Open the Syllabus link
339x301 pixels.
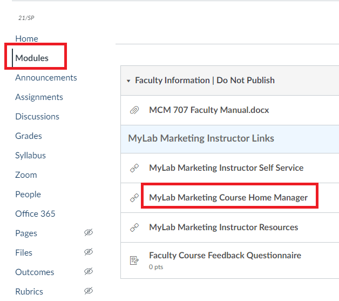tap(30, 156)
